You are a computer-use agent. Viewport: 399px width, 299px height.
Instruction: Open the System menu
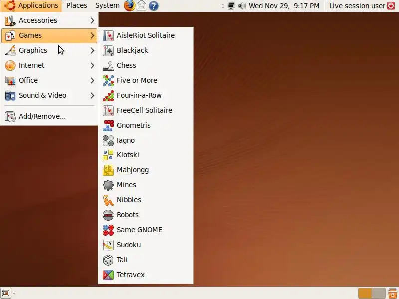(107, 6)
